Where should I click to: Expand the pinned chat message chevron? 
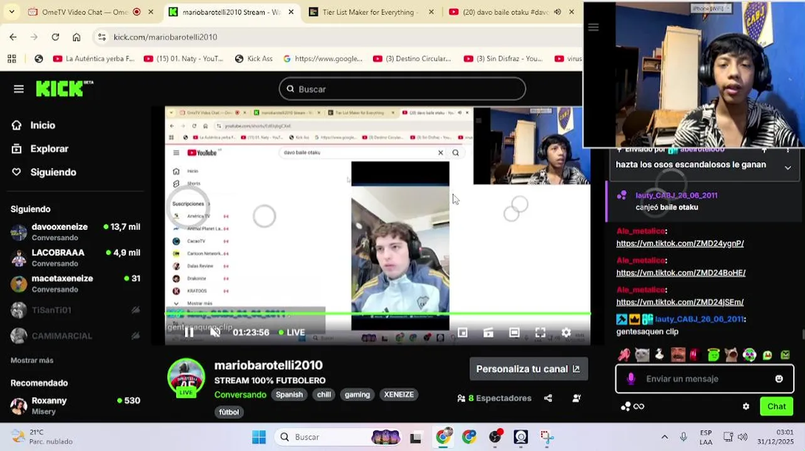click(788, 167)
